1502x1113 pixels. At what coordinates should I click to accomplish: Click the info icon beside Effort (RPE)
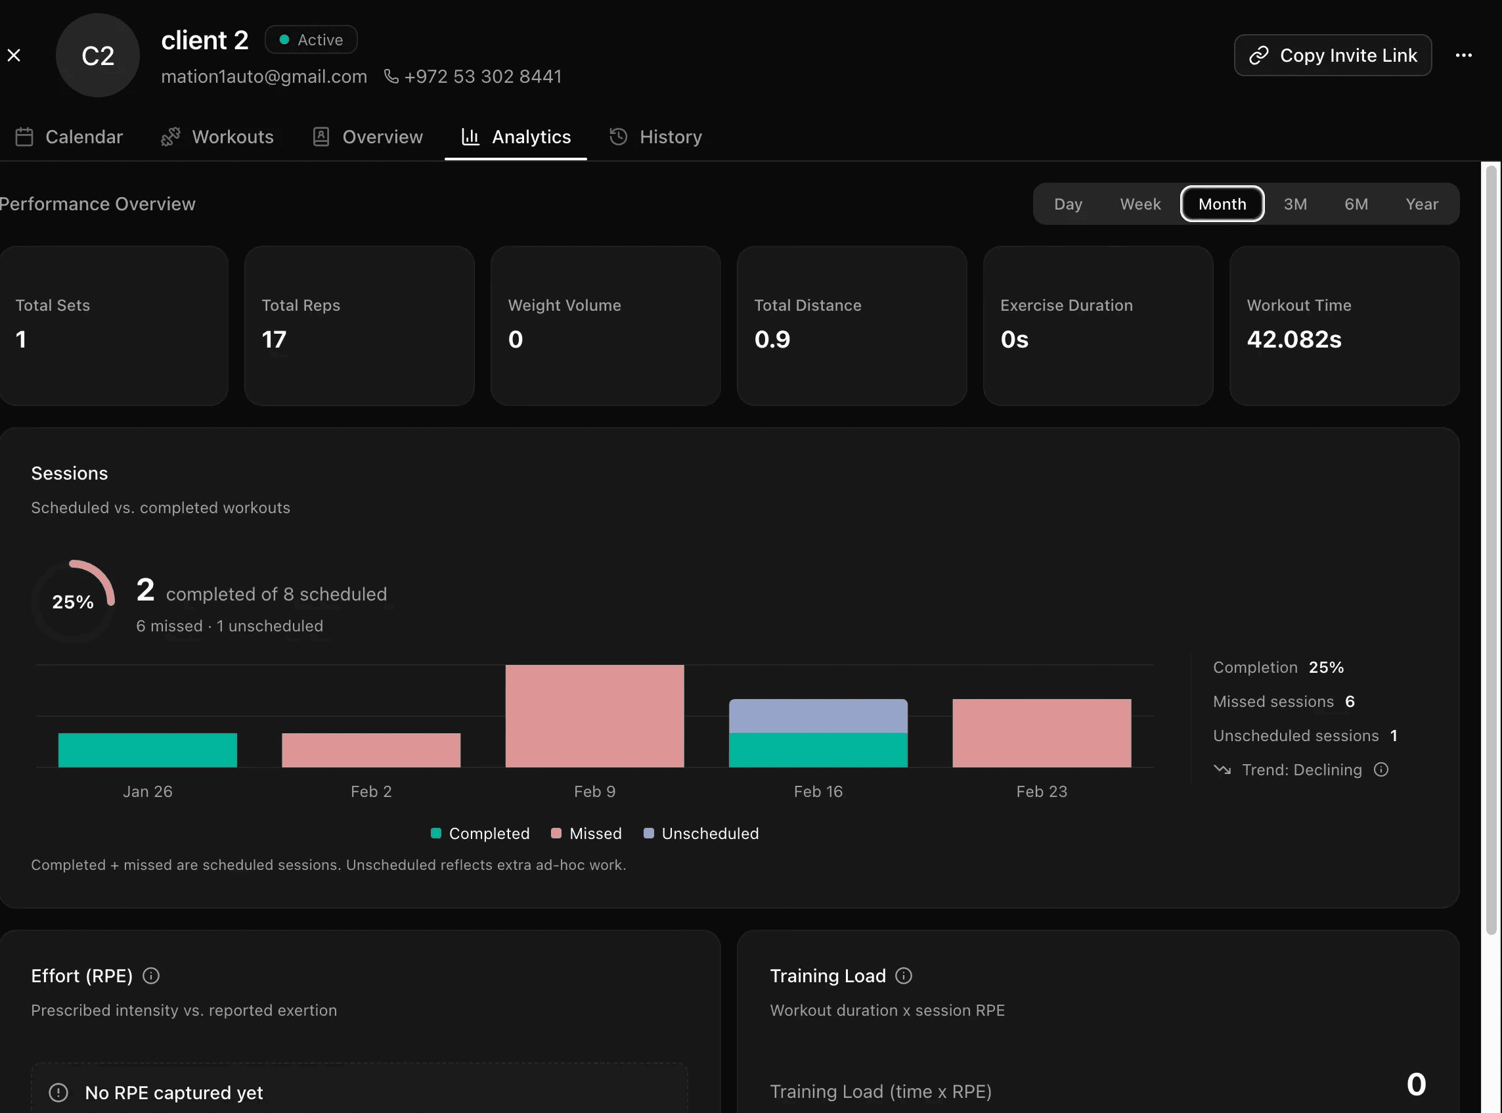point(151,976)
